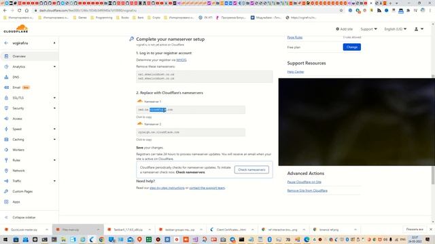The width and height of the screenshot is (435, 244).
Task: Open the step-by-step instructions link
Action: coord(167,188)
